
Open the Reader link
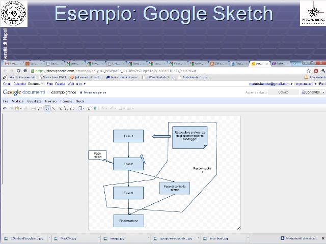tap(60, 84)
